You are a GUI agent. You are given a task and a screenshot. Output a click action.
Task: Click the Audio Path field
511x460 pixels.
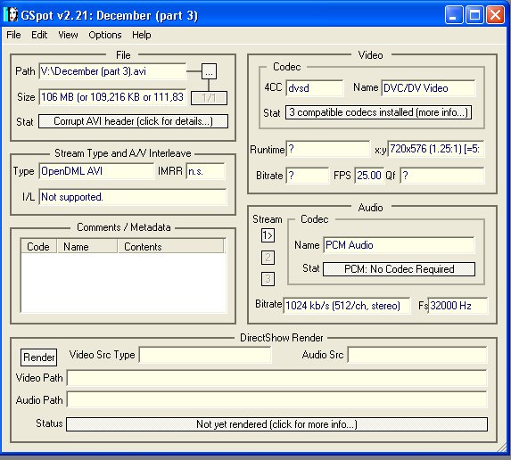276,399
